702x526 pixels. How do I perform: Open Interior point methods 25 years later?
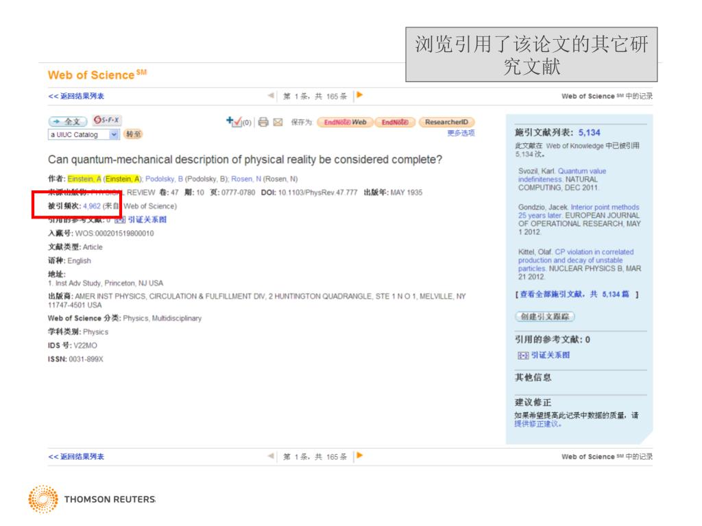[x=579, y=211]
